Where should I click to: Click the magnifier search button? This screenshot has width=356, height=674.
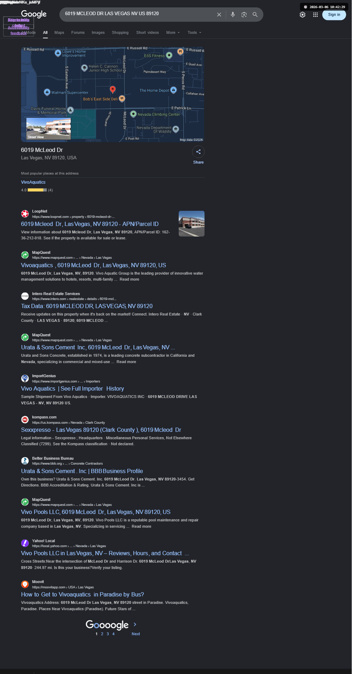click(x=255, y=15)
